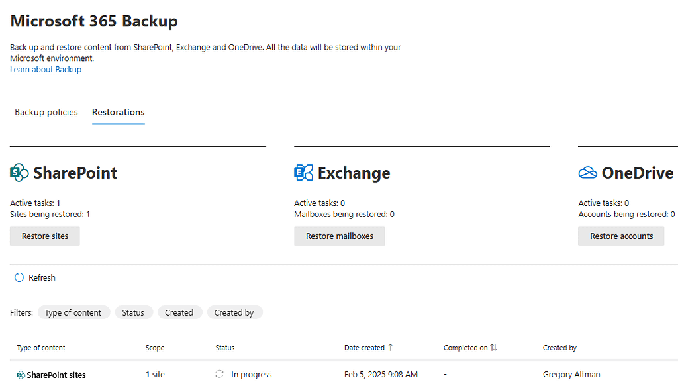Click the Refresh circular arrow icon
Screen dimensions: 678x382
[x=19, y=277]
